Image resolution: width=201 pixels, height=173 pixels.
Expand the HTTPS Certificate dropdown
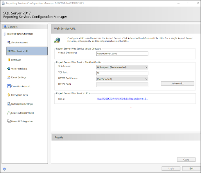point(122,79)
